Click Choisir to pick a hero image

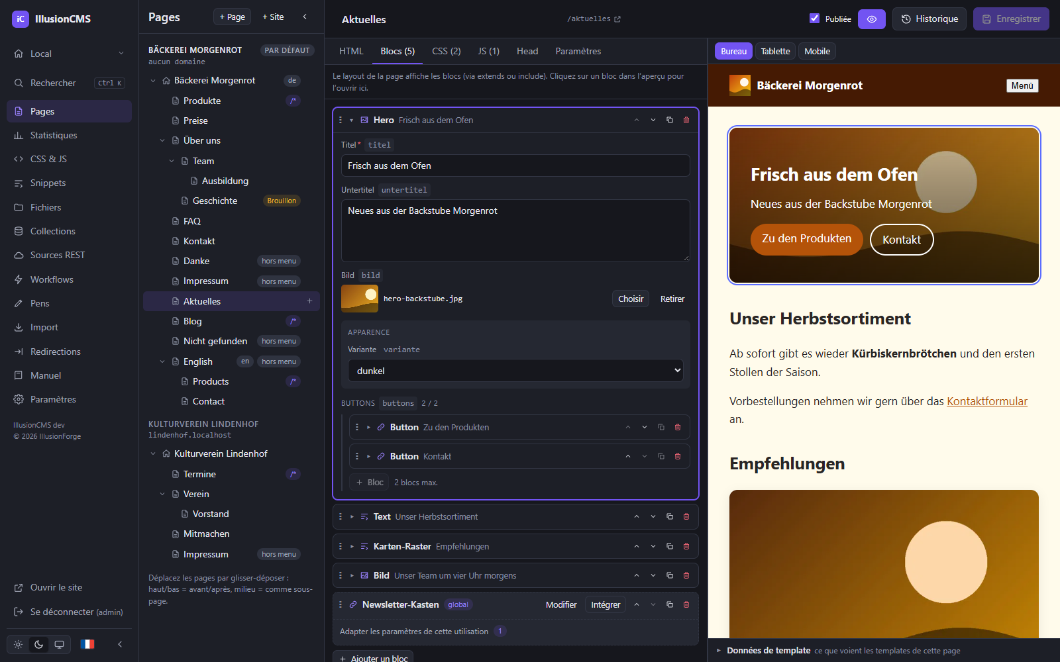(631, 299)
